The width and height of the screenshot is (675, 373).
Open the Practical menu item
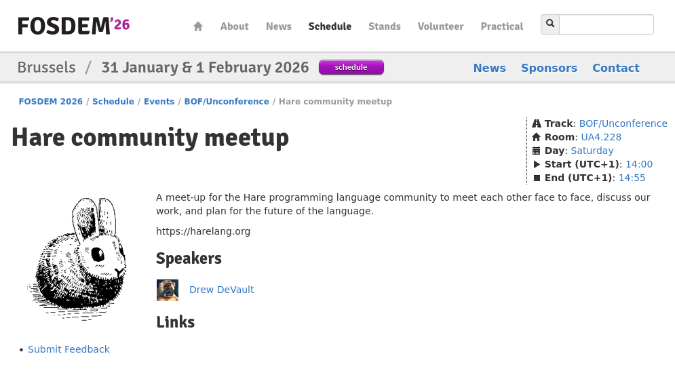(502, 26)
